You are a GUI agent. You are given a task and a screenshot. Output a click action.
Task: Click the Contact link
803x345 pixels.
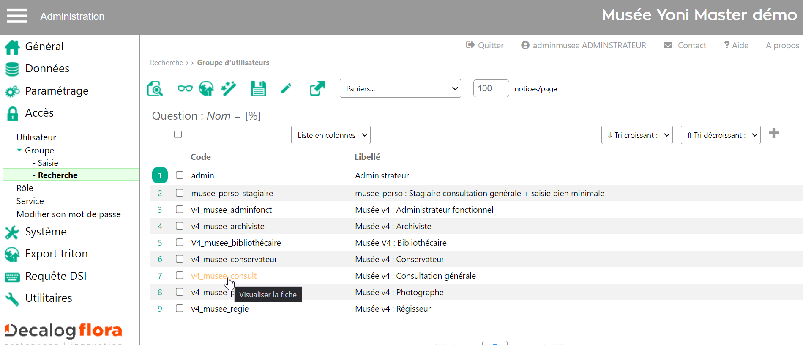point(692,45)
